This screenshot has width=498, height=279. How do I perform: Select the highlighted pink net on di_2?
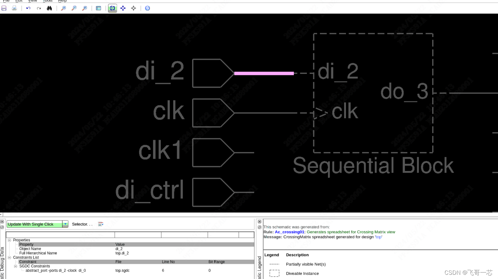(x=263, y=73)
